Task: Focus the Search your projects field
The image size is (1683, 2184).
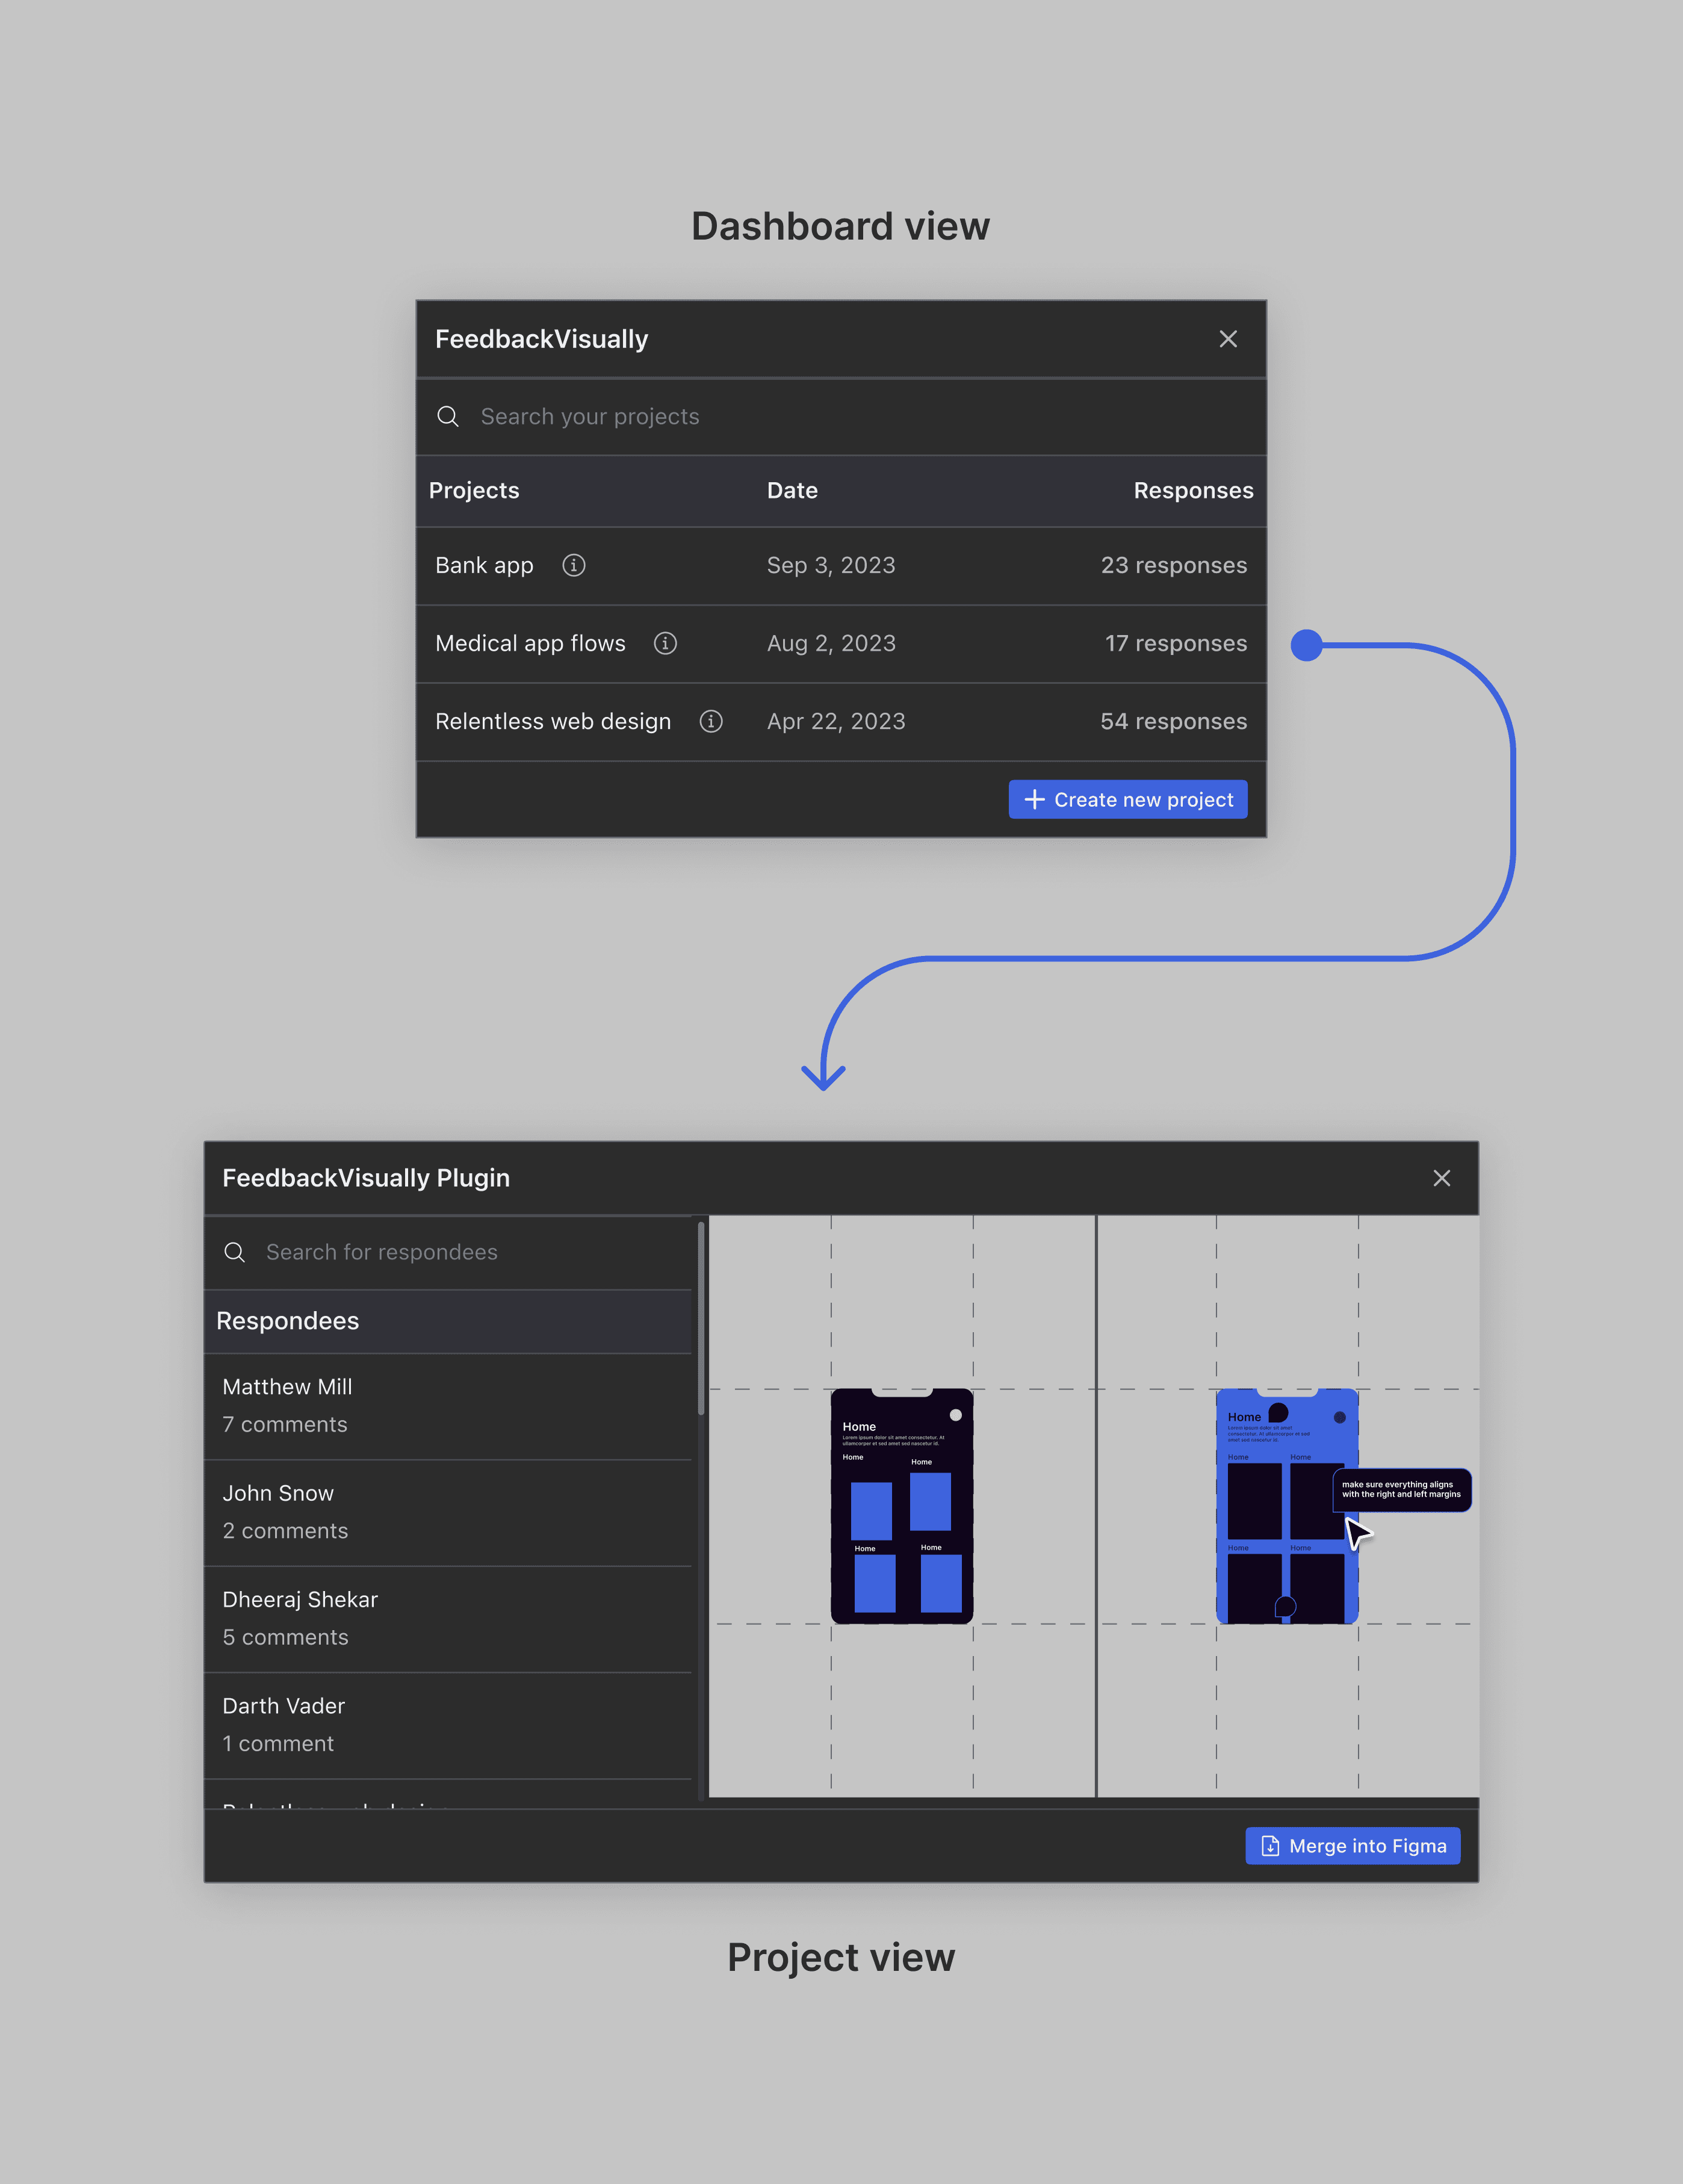Action: pos(841,417)
